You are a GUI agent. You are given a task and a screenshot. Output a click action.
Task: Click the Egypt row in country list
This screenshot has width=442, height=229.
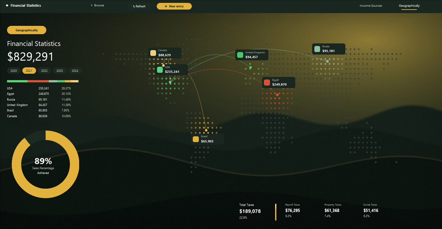point(39,94)
